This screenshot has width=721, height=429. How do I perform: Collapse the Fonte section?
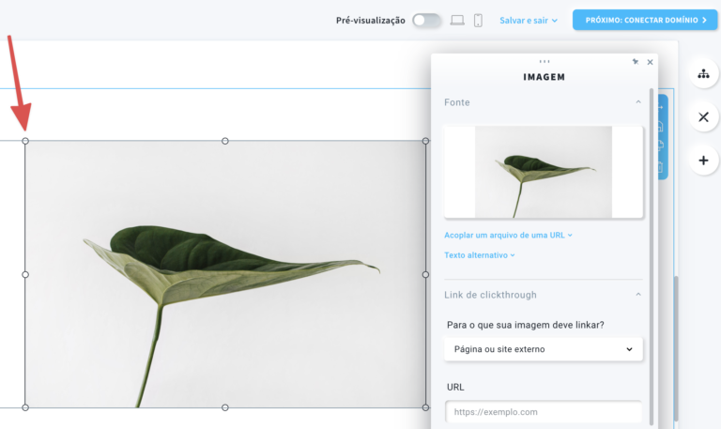pyautogui.click(x=638, y=102)
